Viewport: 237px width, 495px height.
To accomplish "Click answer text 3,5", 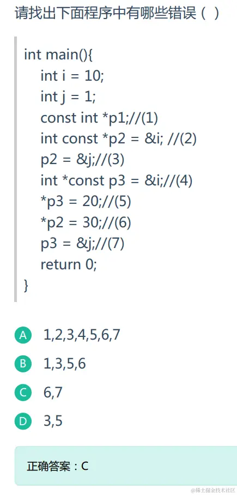I will pyautogui.click(x=53, y=421).
